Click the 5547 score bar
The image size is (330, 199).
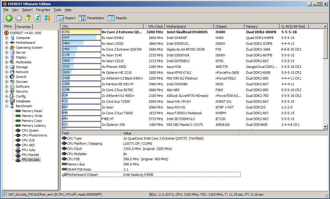[x=82, y=38]
